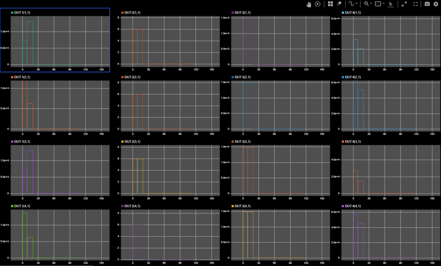Expand the fit region dropdown arrow
Image resolution: width=441 pixels, height=266 pixels.
tap(383, 4)
